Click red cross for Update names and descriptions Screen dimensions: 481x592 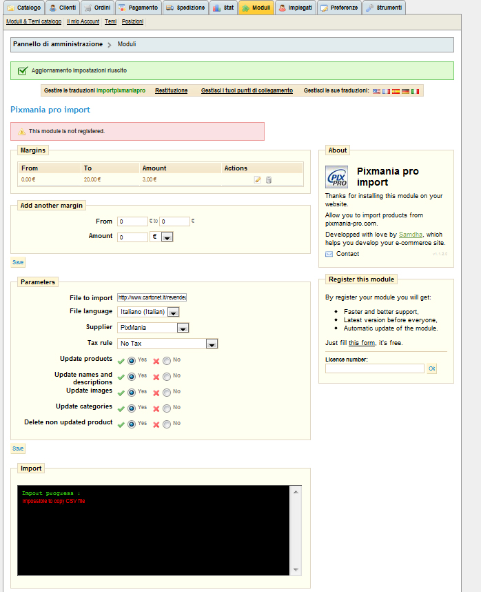[156, 377]
